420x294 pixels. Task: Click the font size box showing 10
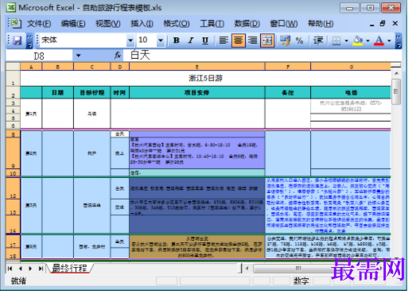tap(146, 41)
